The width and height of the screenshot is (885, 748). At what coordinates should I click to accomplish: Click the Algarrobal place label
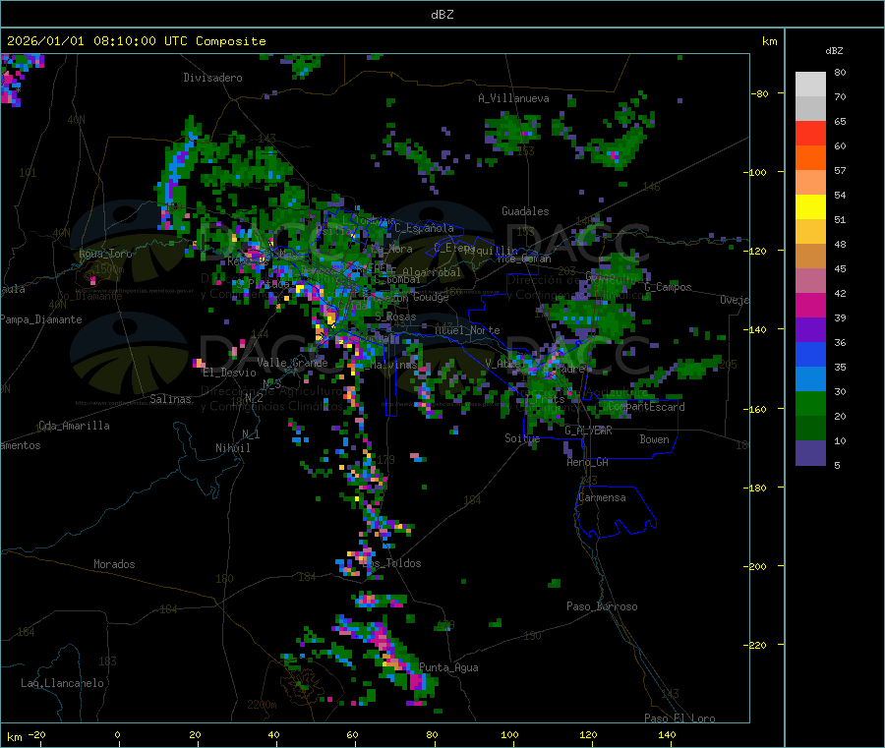pos(432,272)
